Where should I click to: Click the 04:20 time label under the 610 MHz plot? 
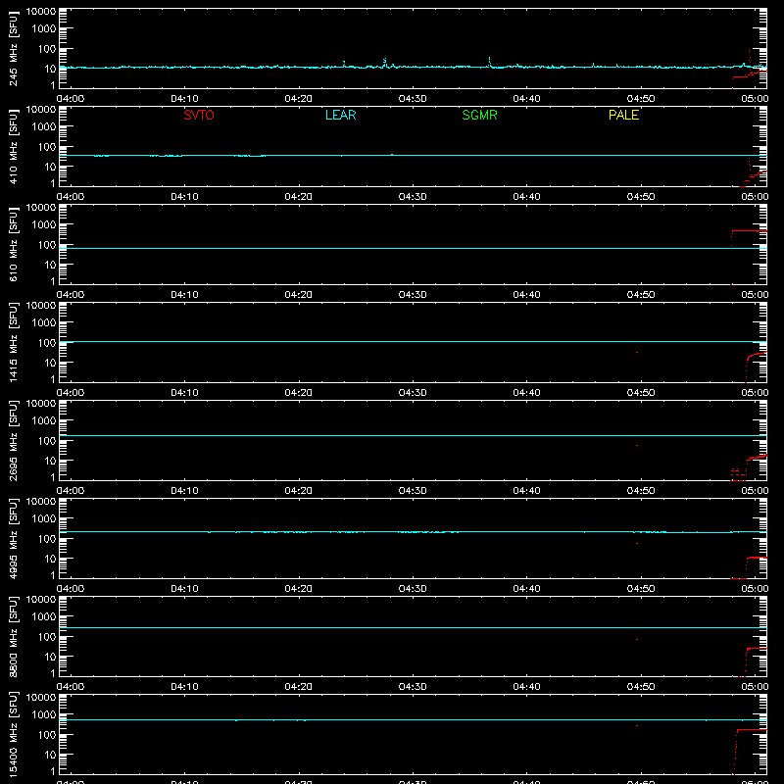coord(299,295)
